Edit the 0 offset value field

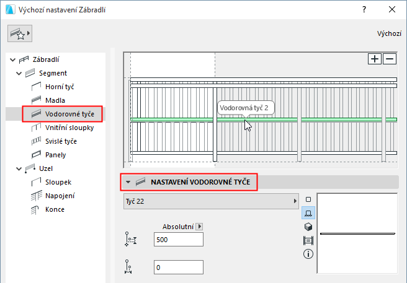(x=179, y=267)
